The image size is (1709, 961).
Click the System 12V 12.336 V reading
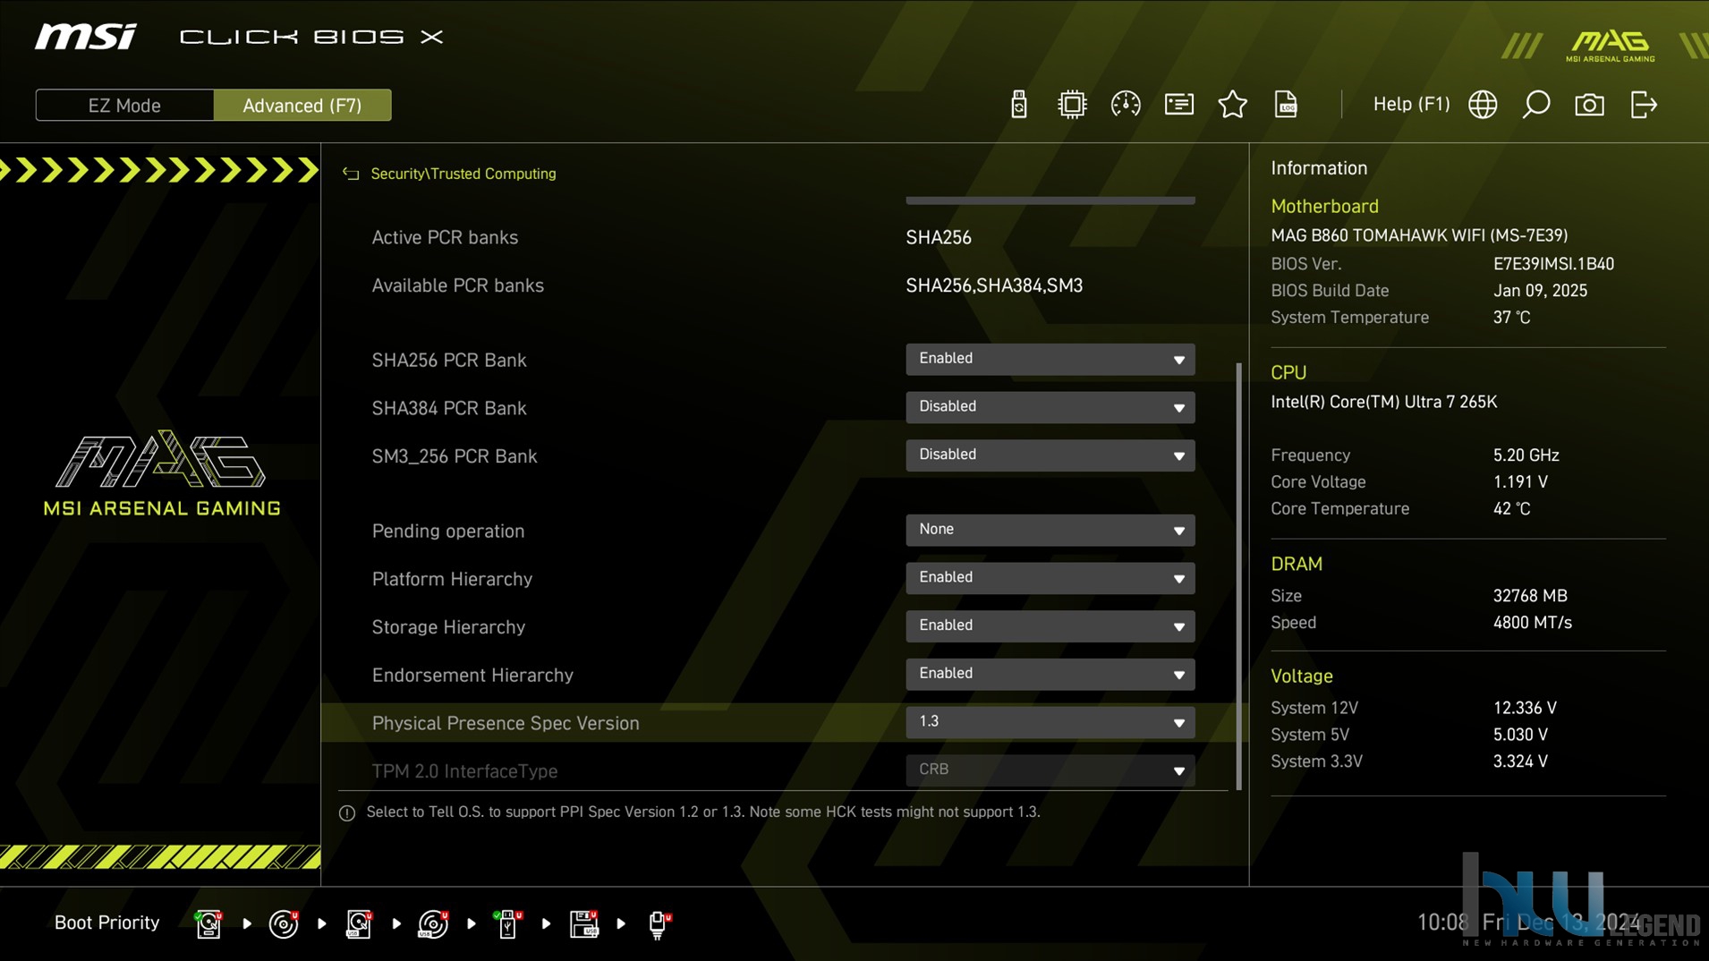(x=1525, y=708)
